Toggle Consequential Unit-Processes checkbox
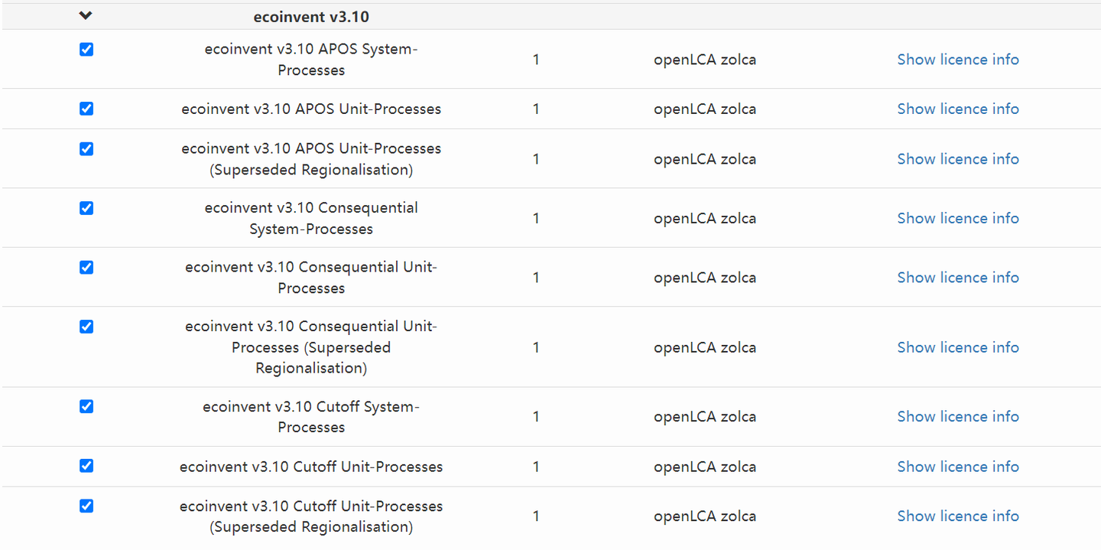Viewport: 1101px width, 550px height. tap(86, 267)
